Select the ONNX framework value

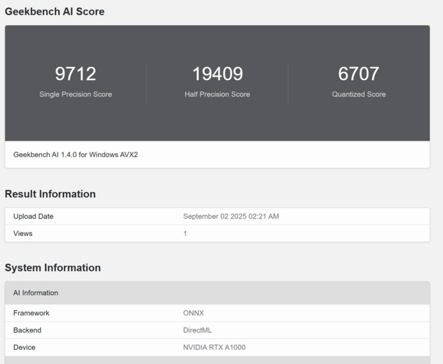[x=194, y=313]
